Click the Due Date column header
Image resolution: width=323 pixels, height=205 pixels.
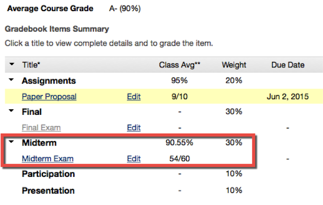tap(287, 65)
